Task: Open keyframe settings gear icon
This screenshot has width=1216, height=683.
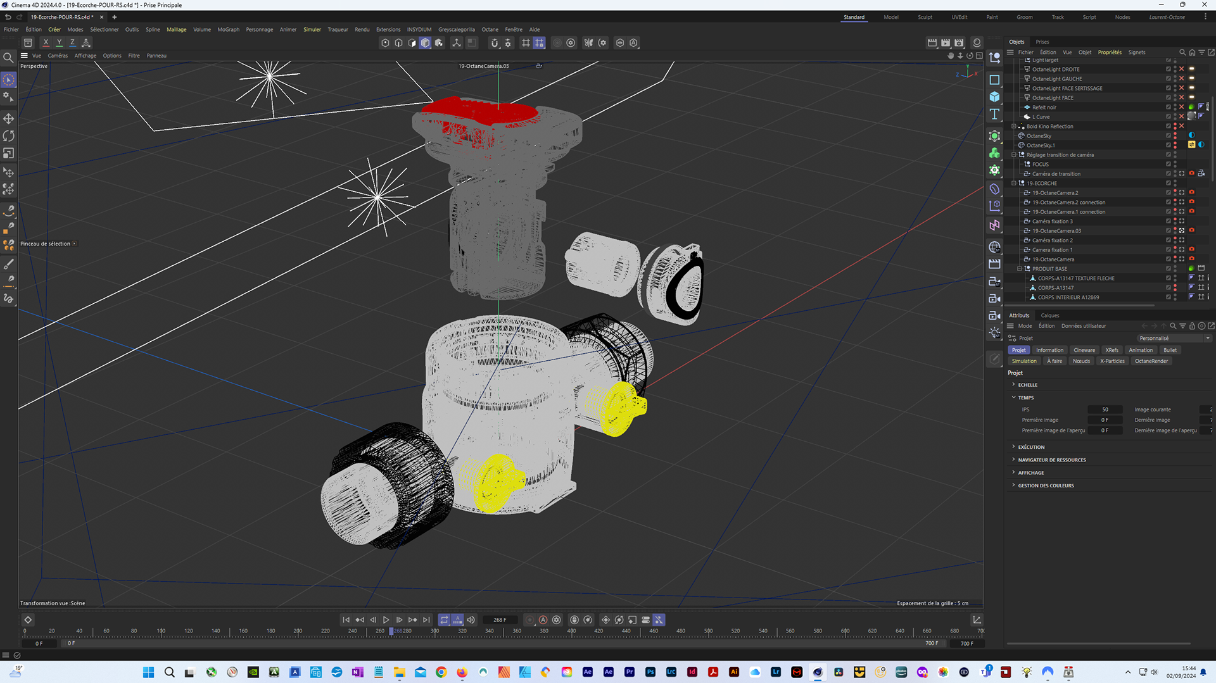Action: click(x=557, y=620)
